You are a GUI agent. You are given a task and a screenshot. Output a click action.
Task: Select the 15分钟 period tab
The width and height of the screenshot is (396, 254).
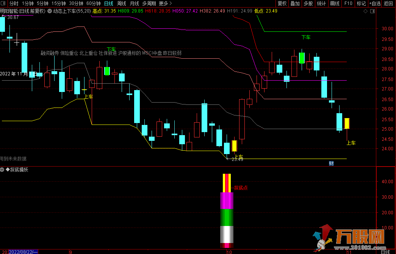(59, 3)
